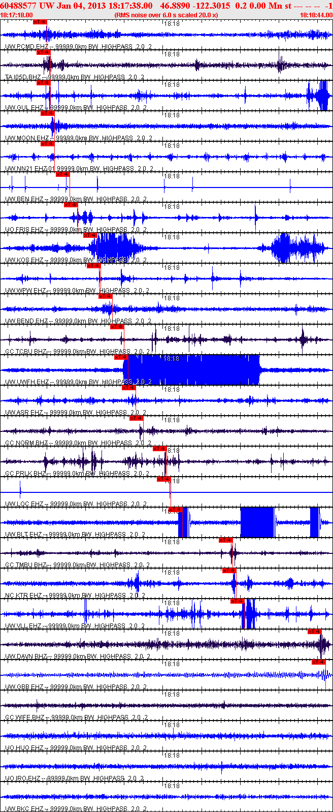The width and height of the screenshot is (333, 812).
Task: Click the pick flag on UO.FRIS trace
Action: point(71,205)
